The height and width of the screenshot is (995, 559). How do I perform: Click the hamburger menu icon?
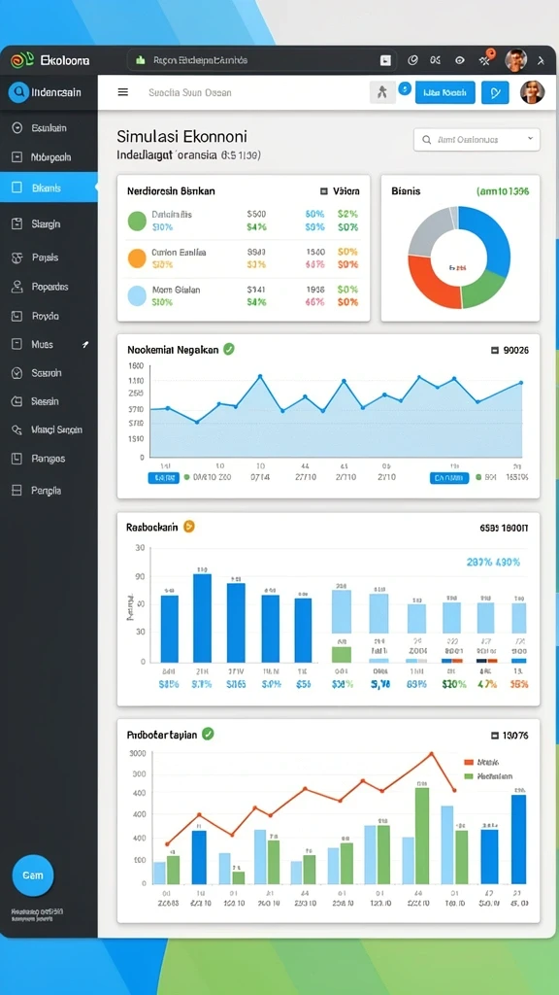[123, 92]
